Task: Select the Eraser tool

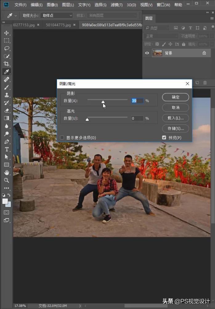Action: [x=6, y=110]
